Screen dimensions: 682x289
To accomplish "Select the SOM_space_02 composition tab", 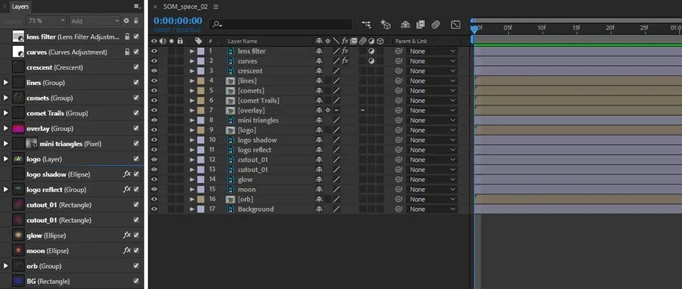I will [x=185, y=6].
